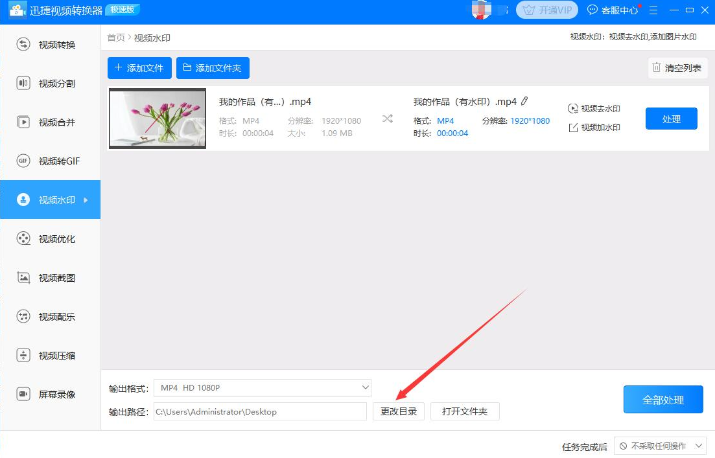Click the 首页 breadcrumb link
Image resolution: width=715 pixels, height=458 pixels.
point(116,38)
